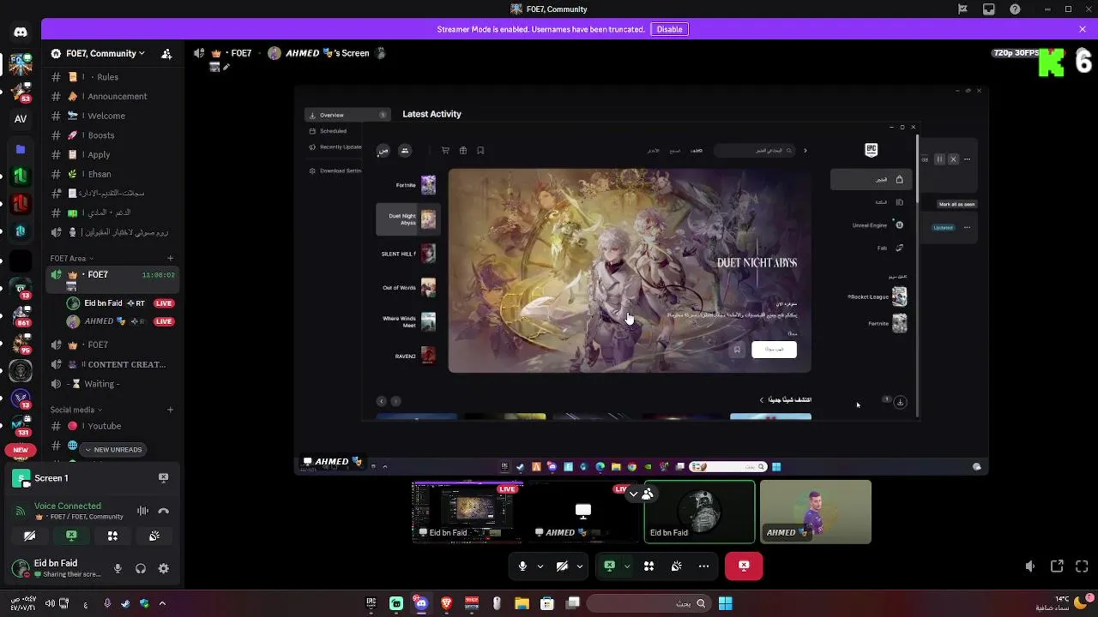Viewport: 1098px width, 617px height.
Task: Open Microsoft Store on the taskbar
Action: pos(547,603)
